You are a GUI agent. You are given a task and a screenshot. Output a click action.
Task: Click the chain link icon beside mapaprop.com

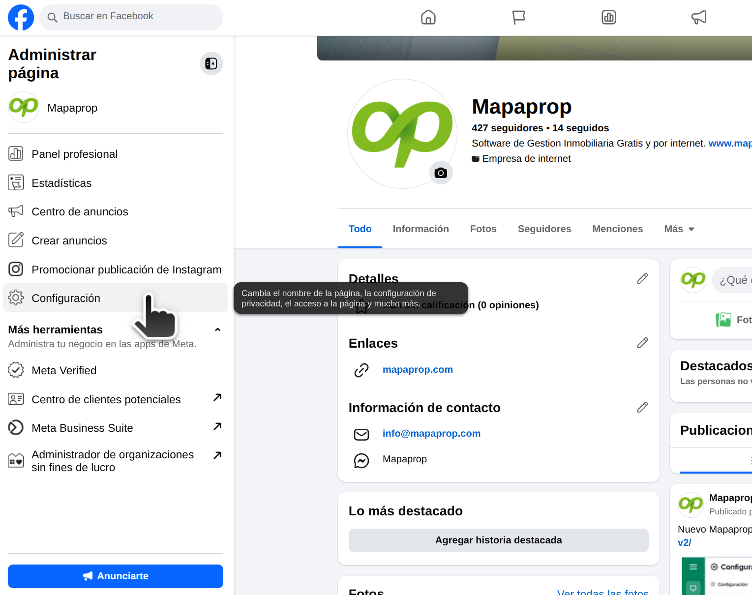pos(361,370)
